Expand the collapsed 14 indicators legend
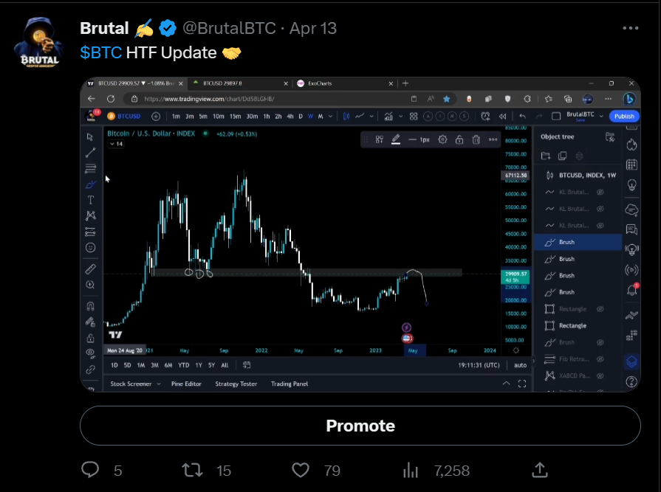 pyautogui.click(x=116, y=144)
